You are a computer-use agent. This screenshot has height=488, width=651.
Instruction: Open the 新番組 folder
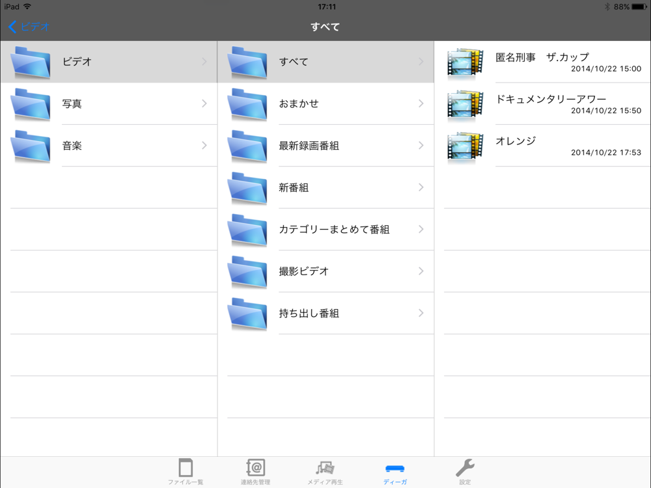pyautogui.click(x=326, y=187)
